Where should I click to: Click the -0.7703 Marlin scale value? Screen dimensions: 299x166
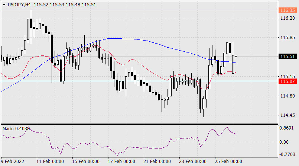click(287, 154)
